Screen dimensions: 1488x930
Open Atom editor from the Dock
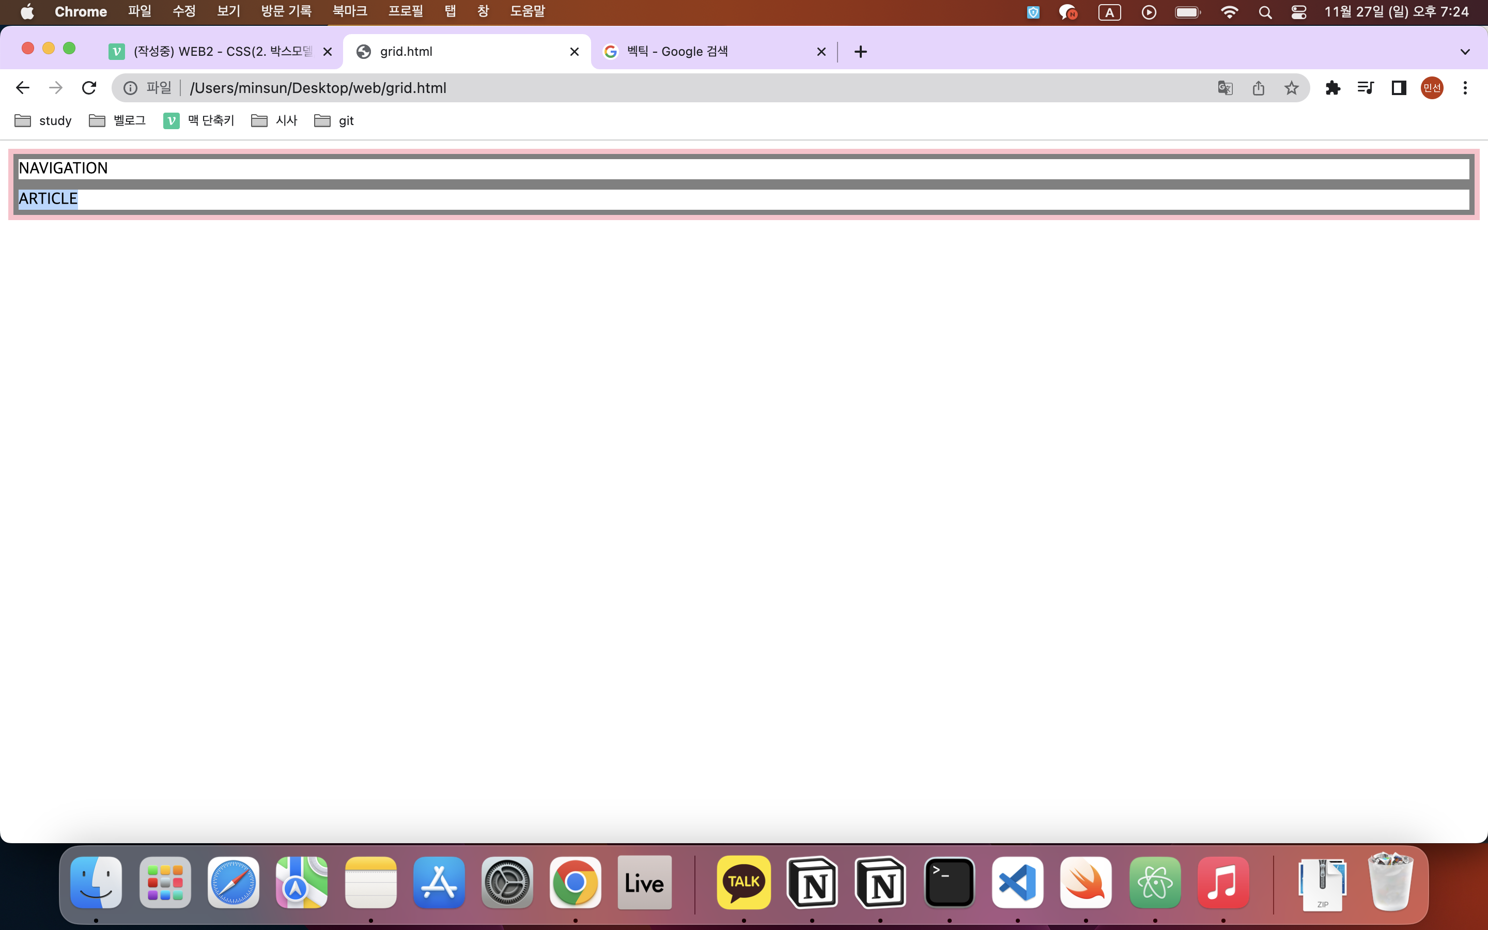pos(1154,882)
